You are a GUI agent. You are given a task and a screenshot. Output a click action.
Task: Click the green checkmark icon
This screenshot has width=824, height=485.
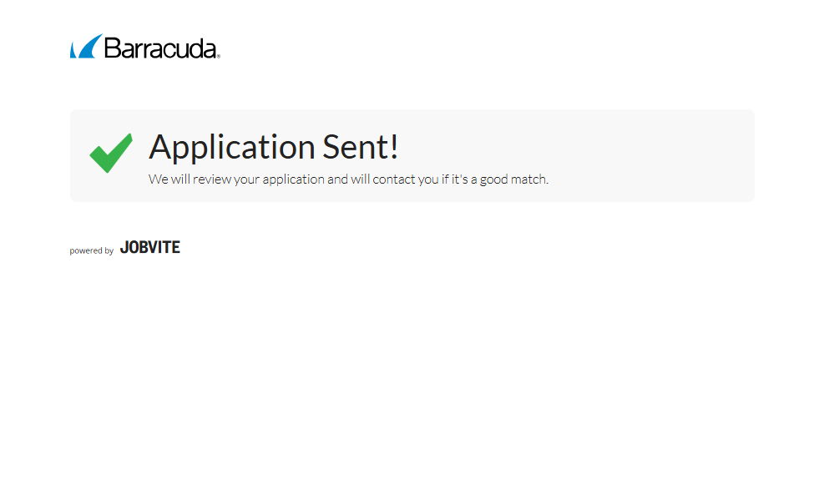click(x=111, y=153)
